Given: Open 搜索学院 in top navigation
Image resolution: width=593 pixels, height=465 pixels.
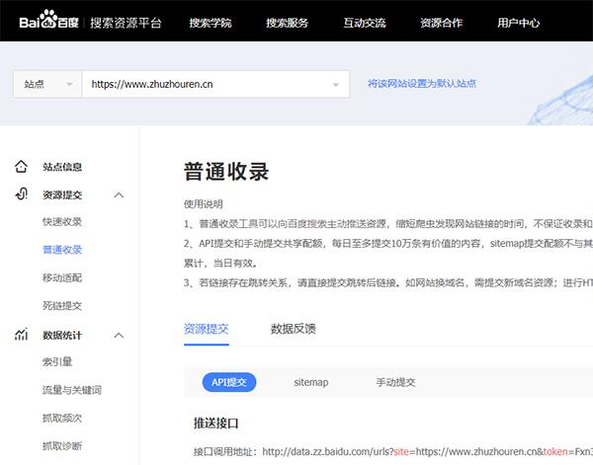Looking at the screenshot, I should 210,22.
